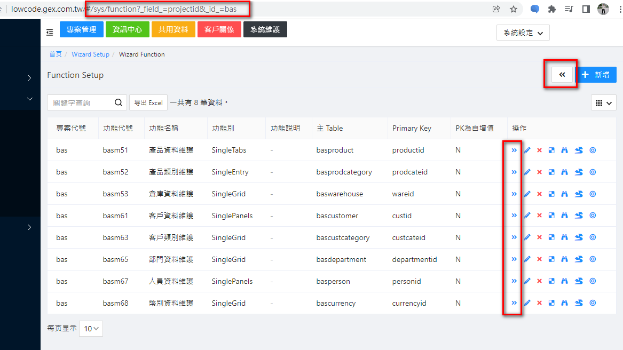Screen dimensions: 623x350
Task: Click the double-arrow icon in basm61 row
Action: (x=514, y=216)
